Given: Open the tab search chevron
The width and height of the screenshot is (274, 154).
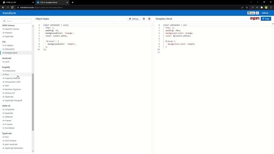Looking at the screenshot, I should (x=251, y=2).
